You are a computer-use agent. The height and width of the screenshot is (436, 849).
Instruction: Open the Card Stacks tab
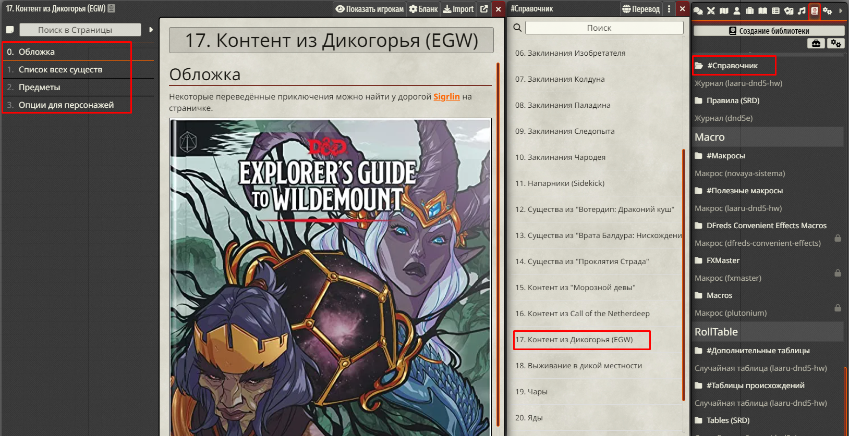pos(789,10)
